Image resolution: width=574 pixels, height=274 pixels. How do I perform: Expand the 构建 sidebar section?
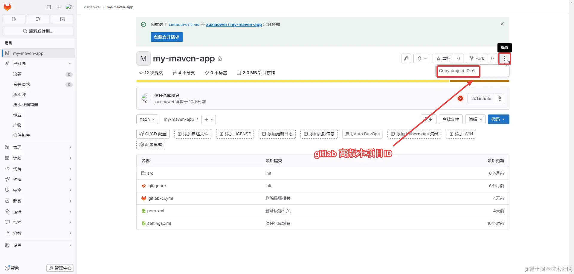(x=38, y=179)
